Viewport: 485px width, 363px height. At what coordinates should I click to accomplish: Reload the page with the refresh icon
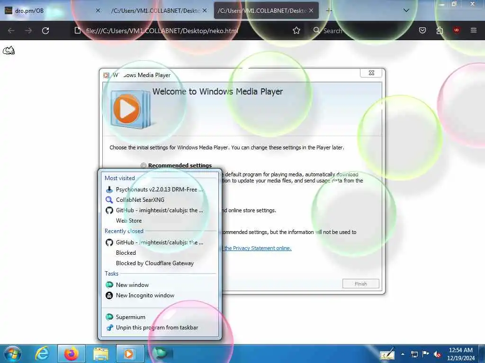[45, 31]
